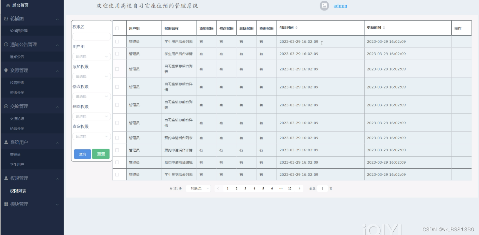The height and width of the screenshot is (235, 479).
Task: Check the row for 学生用户后台列表
Action: 117,41
